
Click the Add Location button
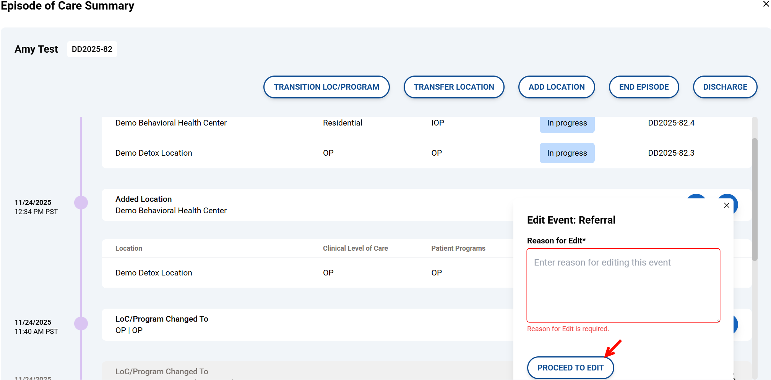coord(556,87)
